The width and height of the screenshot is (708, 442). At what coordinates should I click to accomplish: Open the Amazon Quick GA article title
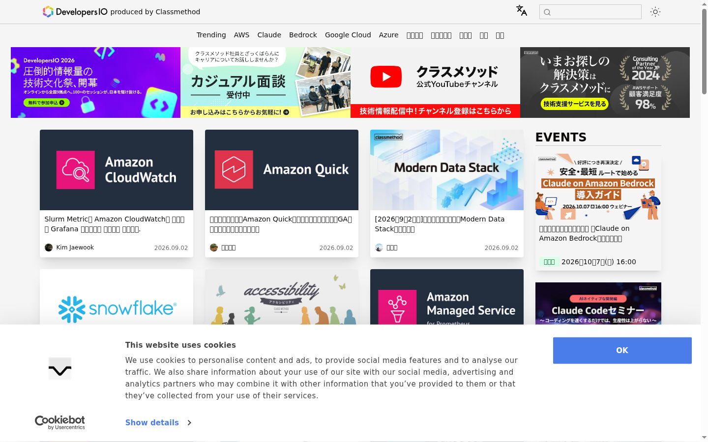[281, 224]
